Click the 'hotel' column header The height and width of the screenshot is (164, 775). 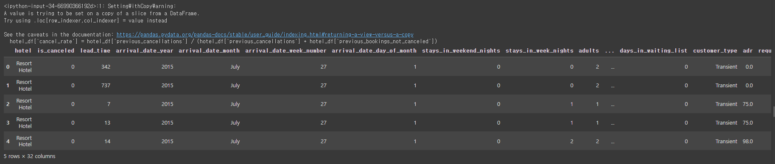tap(23, 50)
